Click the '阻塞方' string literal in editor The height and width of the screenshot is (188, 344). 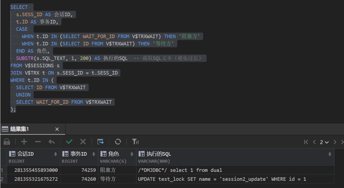[189, 36]
